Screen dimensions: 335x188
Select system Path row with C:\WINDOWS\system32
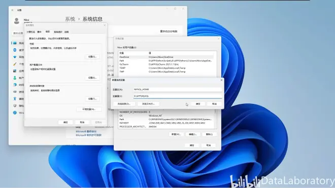tap(166, 119)
